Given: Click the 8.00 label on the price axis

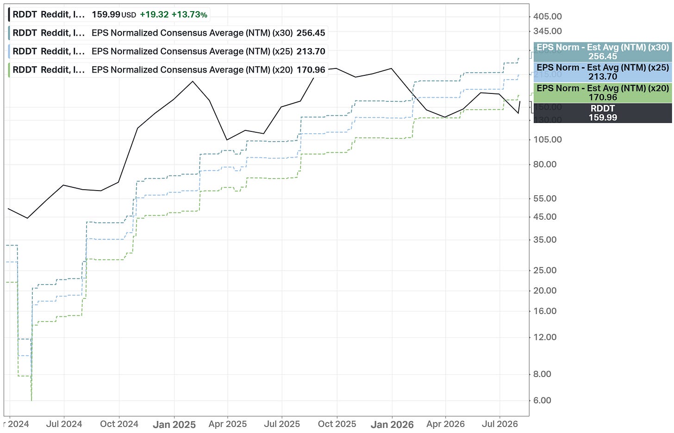Looking at the screenshot, I should tap(542, 374).
